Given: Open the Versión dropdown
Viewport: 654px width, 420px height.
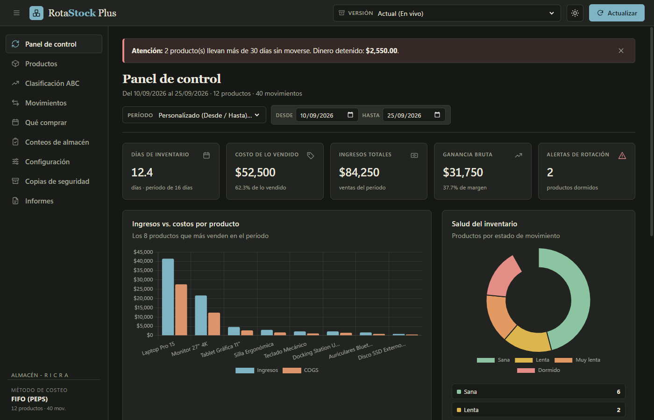Looking at the screenshot, I should click(447, 13).
